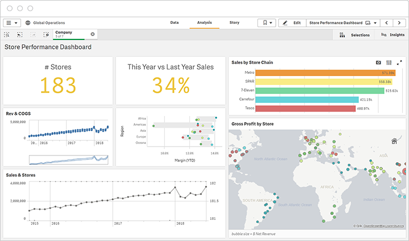This screenshot has height=241, width=409.
Task: Open exploration menu for Sales by Store Chain
Action: 389,63
